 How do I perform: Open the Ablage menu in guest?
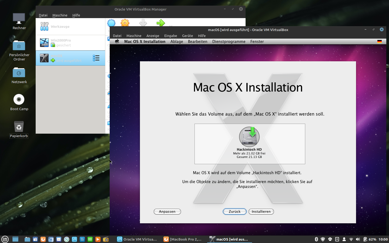tap(177, 42)
